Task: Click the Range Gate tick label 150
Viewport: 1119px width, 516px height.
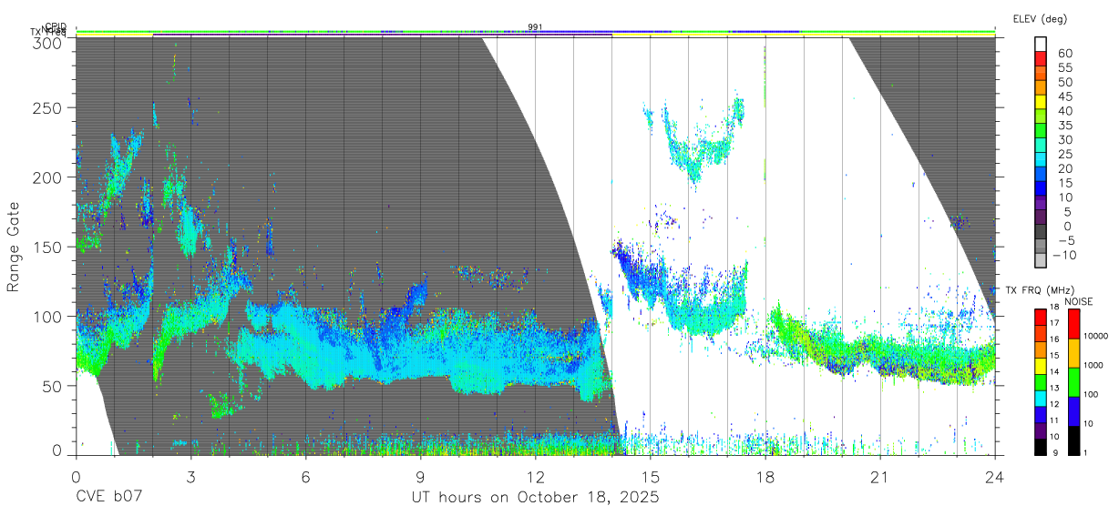Action: click(49, 247)
